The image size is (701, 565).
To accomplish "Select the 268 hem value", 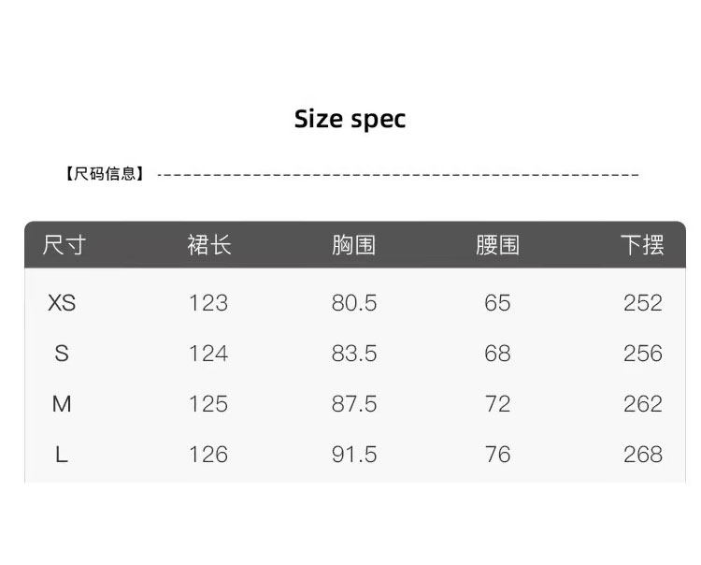I will (642, 455).
